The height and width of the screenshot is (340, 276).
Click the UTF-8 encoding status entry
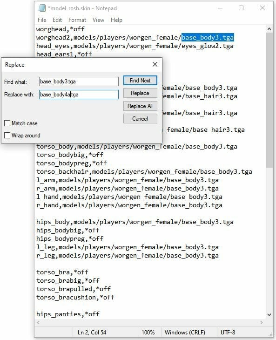point(228,333)
